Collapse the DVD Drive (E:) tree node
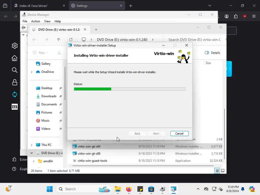 point(31,153)
